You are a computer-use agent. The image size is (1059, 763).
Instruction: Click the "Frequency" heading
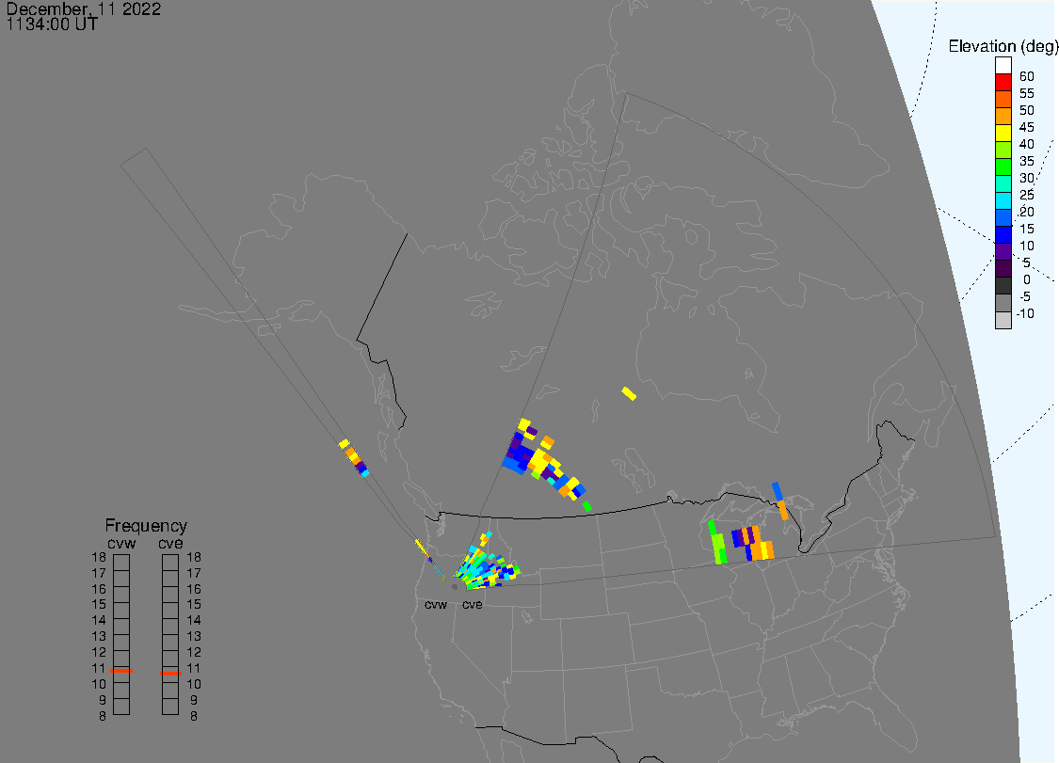(146, 525)
